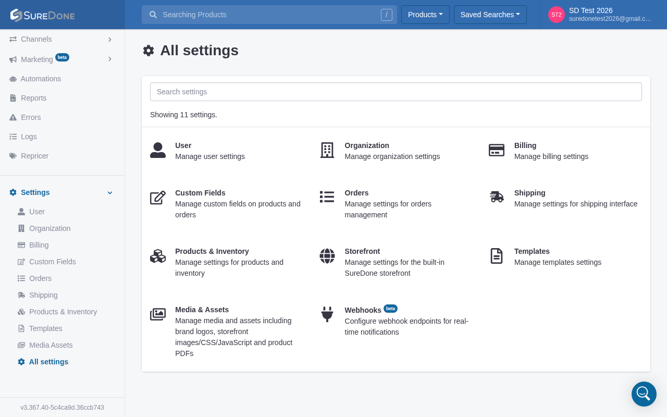The image size is (667, 417).
Task: Click the Showing 11 settings text
Action: tap(183, 115)
